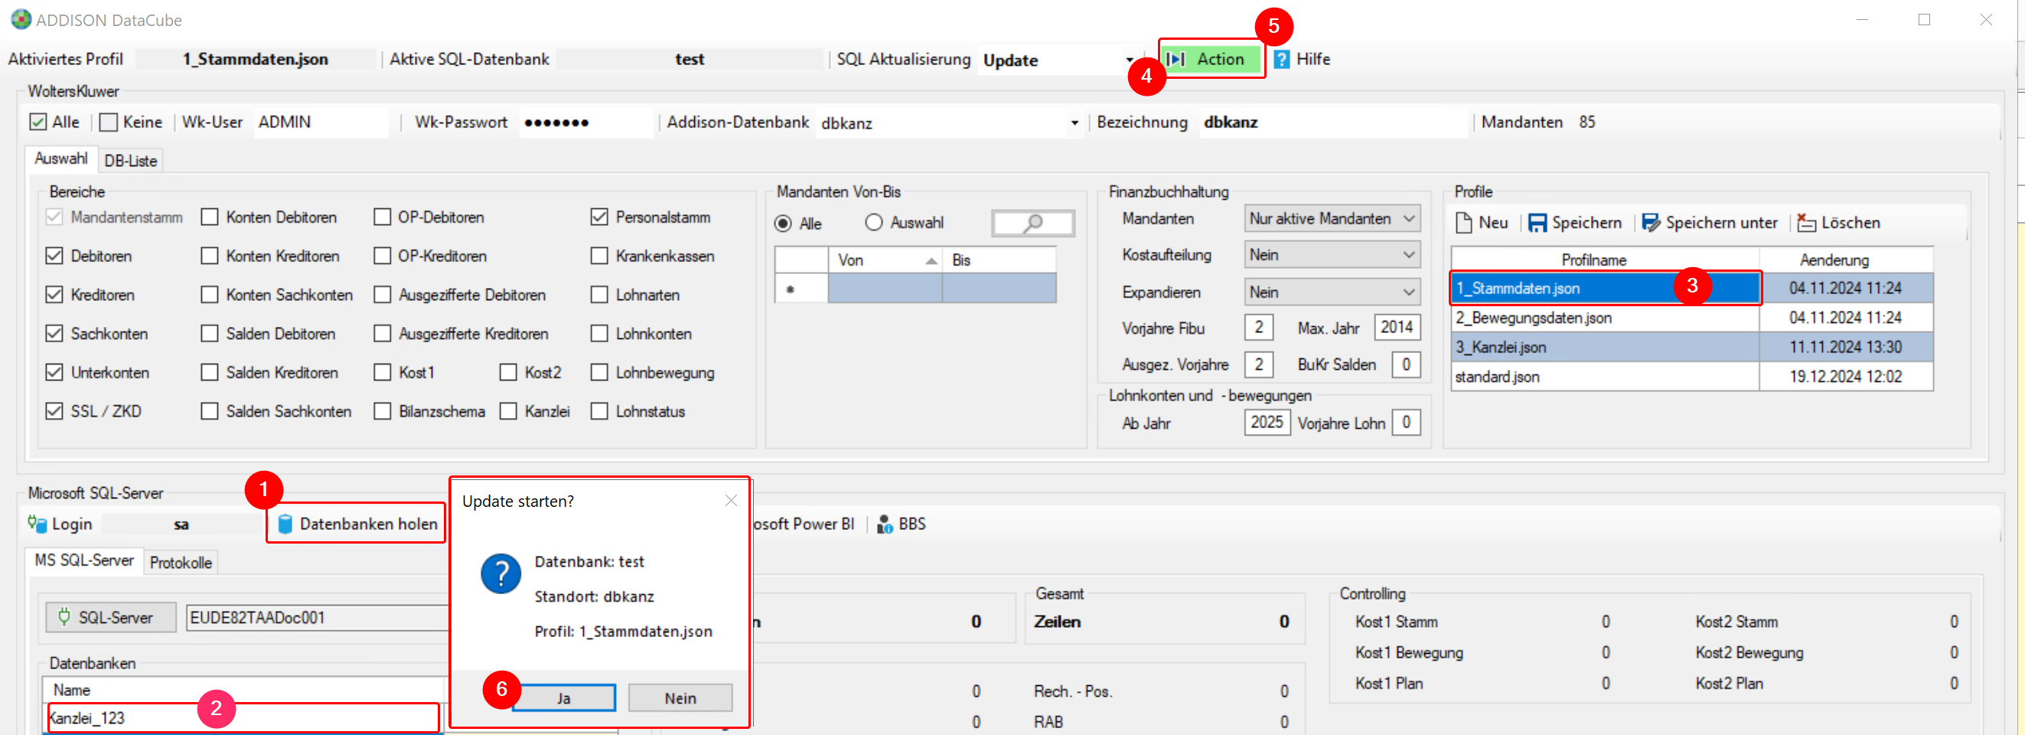Click the SQL-Server plug icon button
2025x735 pixels.
click(111, 618)
